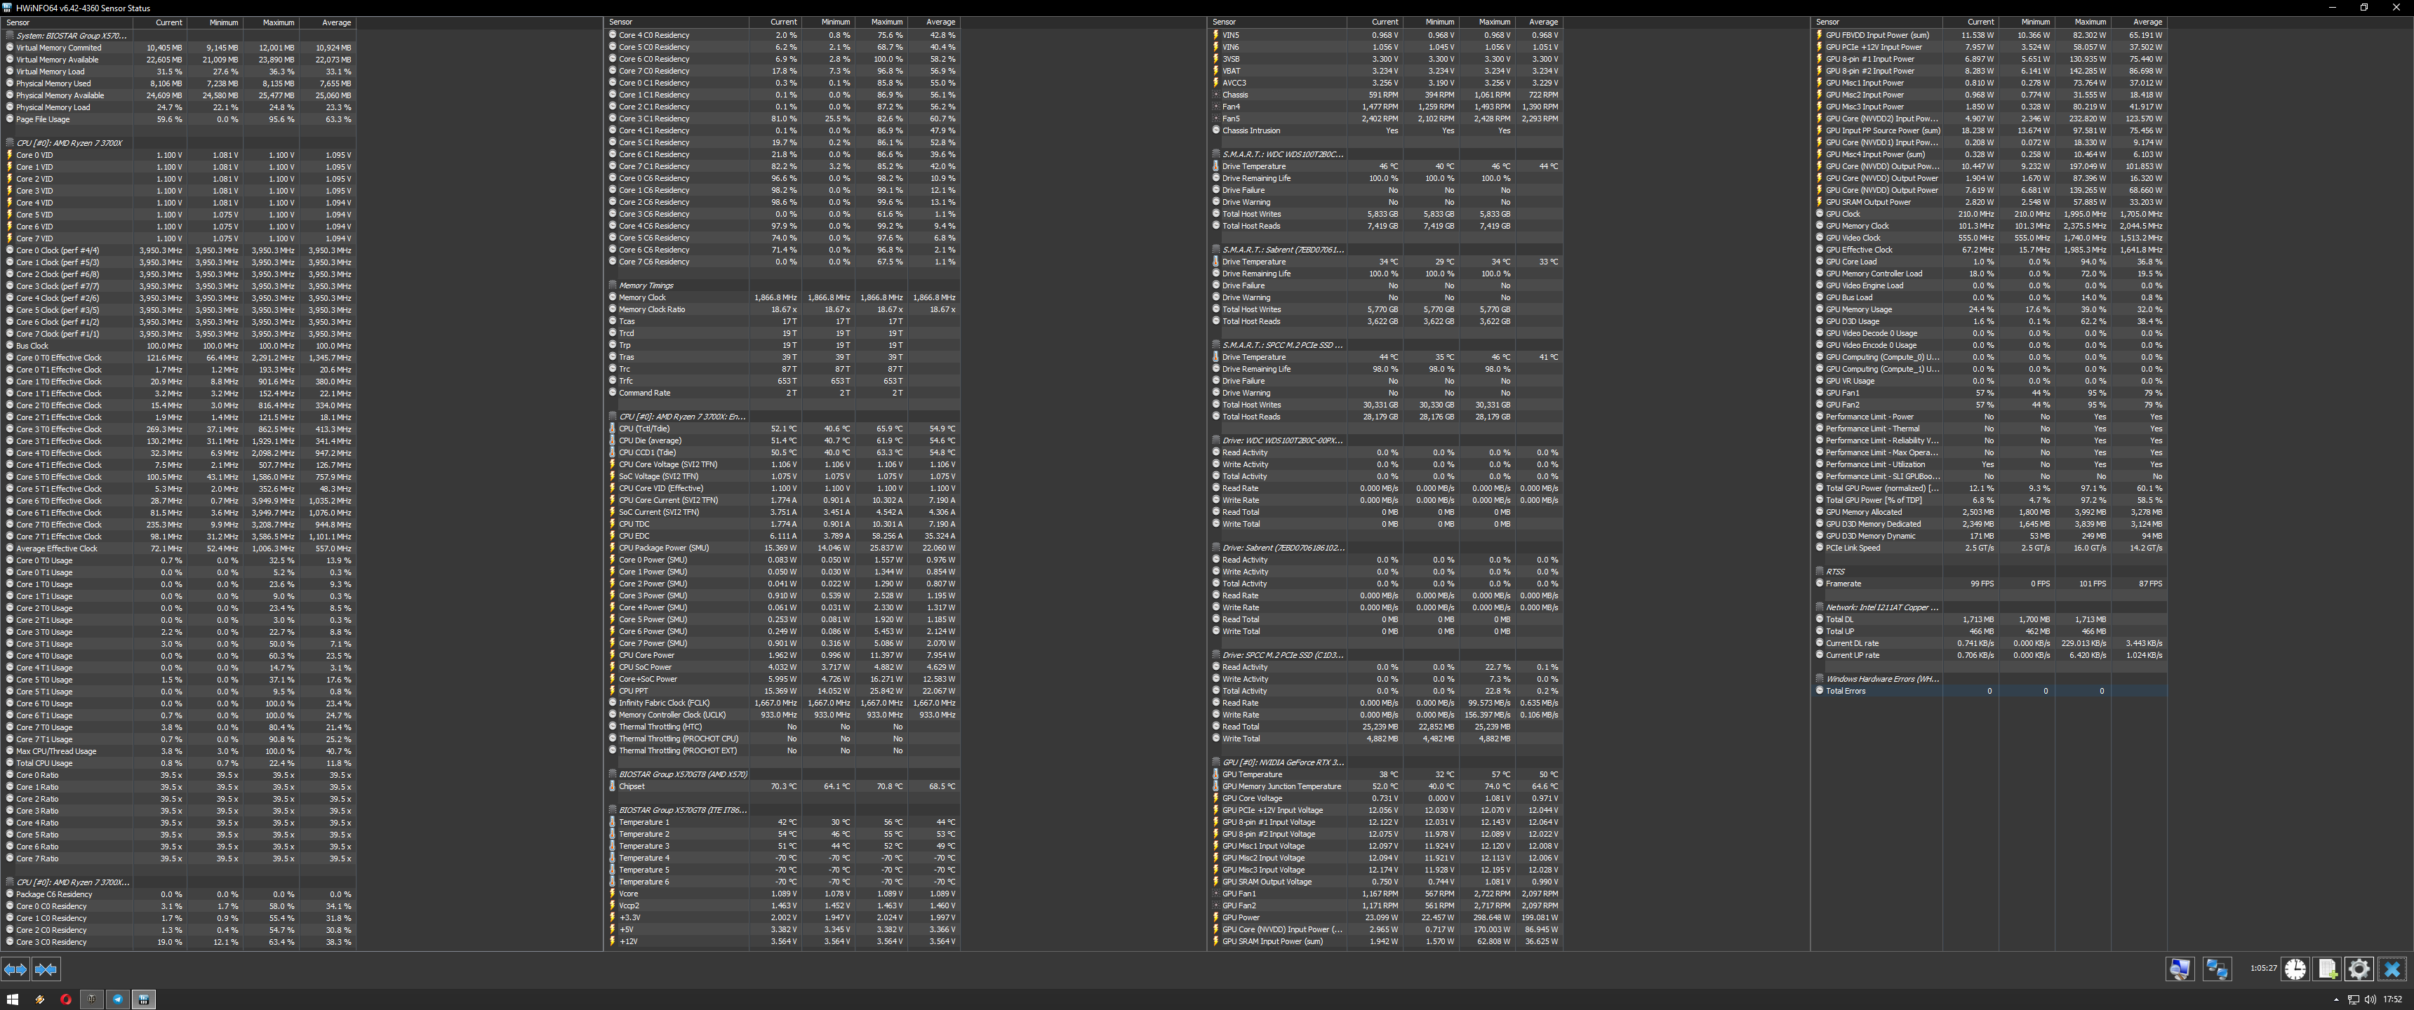
Task: Open the summary window monitor-magnifier icon
Action: tap(2180, 970)
